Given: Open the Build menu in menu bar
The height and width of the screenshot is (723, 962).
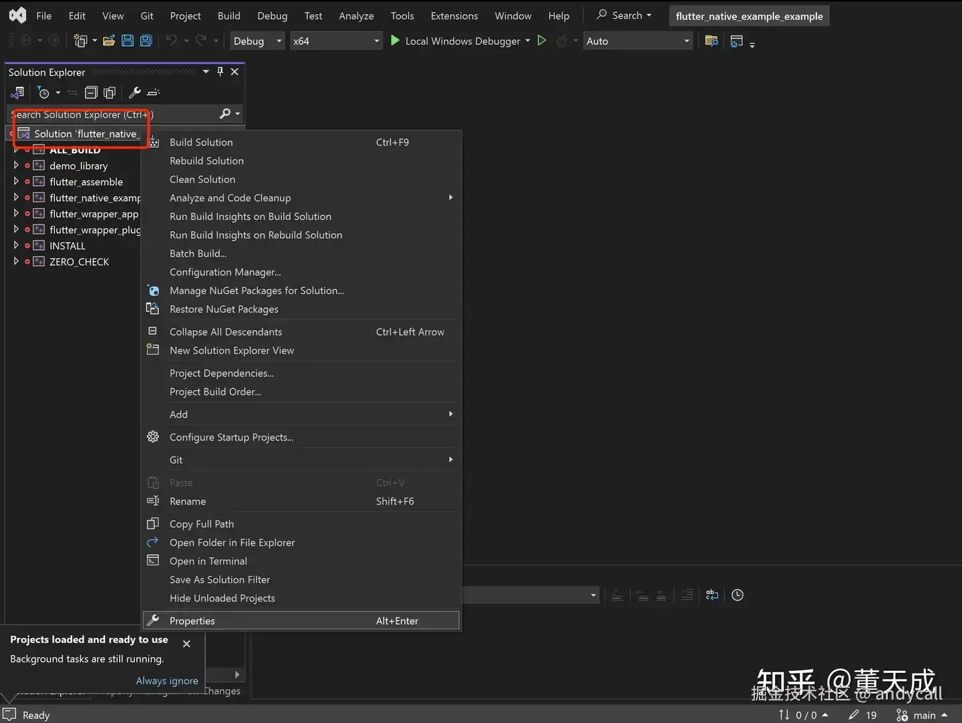Looking at the screenshot, I should click(229, 15).
